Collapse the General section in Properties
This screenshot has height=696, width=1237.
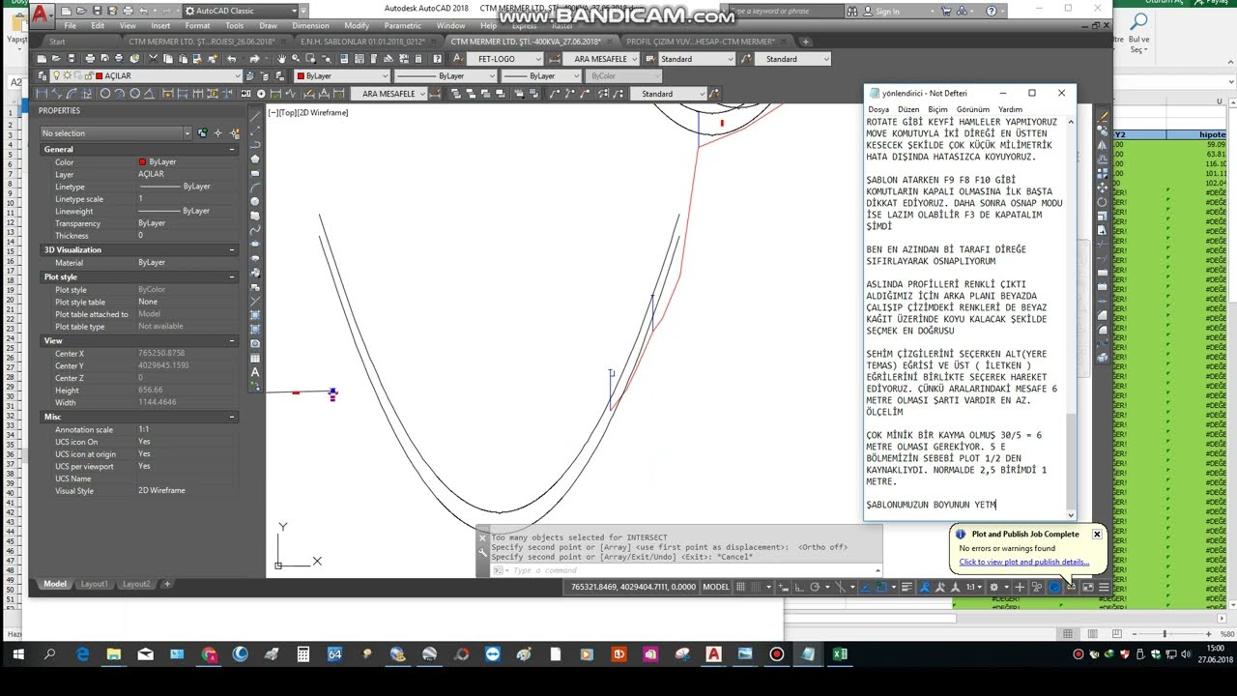click(232, 150)
